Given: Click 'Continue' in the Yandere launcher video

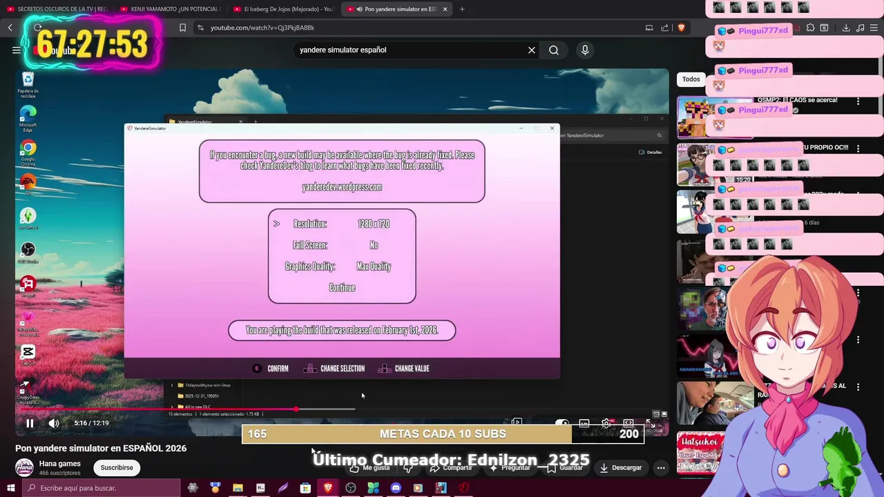Looking at the screenshot, I should pyautogui.click(x=342, y=288).
